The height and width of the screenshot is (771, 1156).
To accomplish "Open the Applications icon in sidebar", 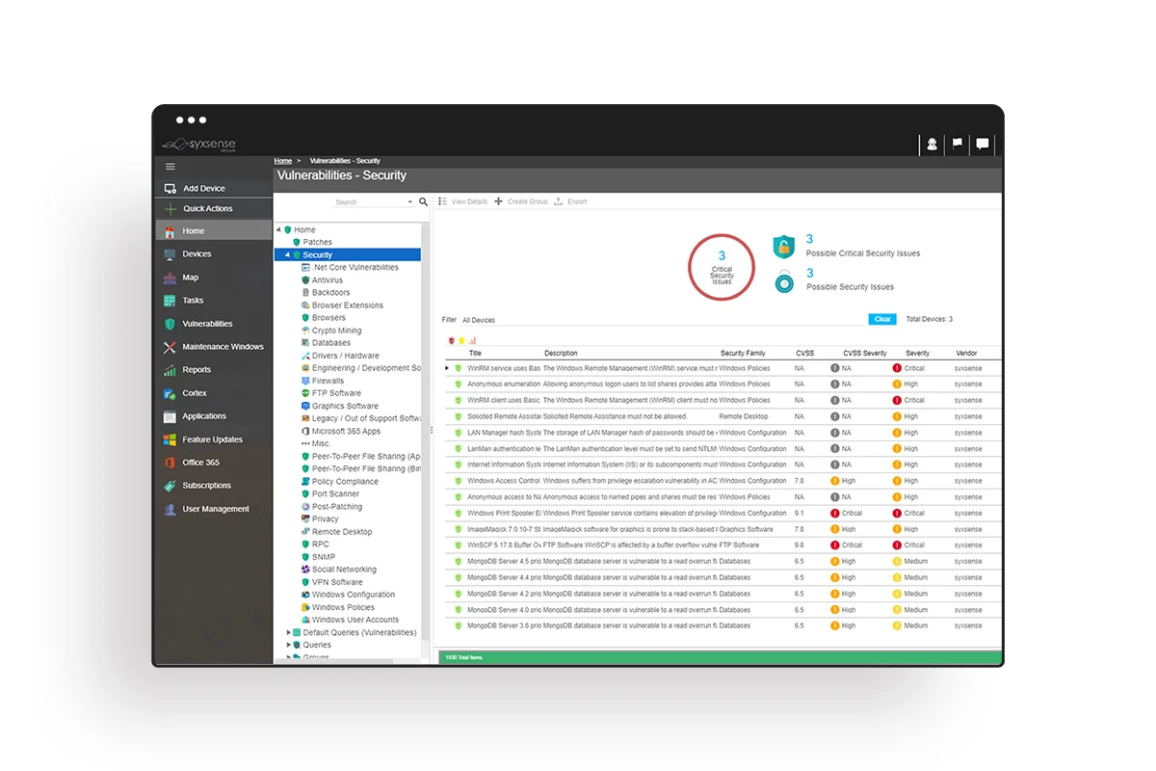I will tap(171, 416).
